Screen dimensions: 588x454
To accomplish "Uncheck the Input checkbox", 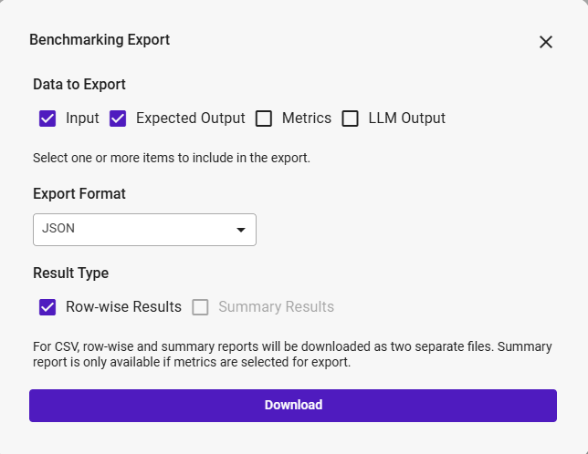I will [47, 119].
